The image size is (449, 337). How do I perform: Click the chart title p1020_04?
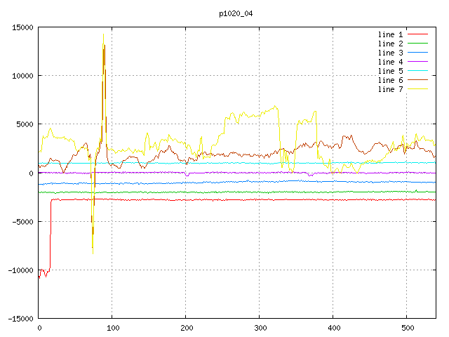pos(236,13)
